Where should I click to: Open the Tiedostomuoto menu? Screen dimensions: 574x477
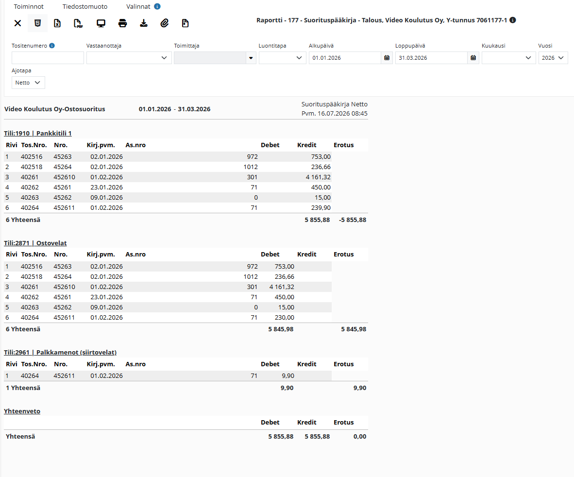click(x=85, y=7)
